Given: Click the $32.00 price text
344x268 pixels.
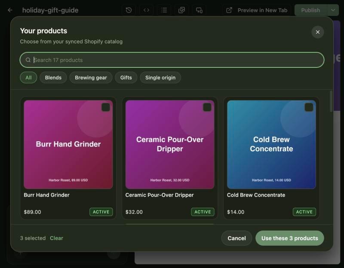Looking at the screenshot, I should (x=134, y=212).
